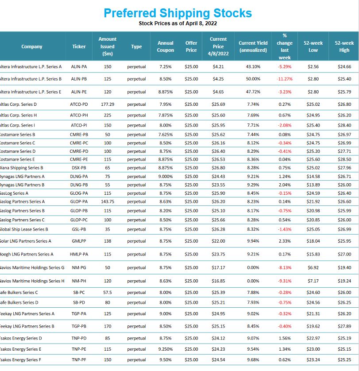Select the "Stock Prices as of April 8, 2022" subtitle

coord(178,23)
